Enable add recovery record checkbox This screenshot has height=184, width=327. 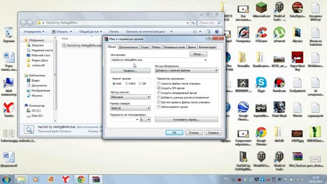pos(159,98)
